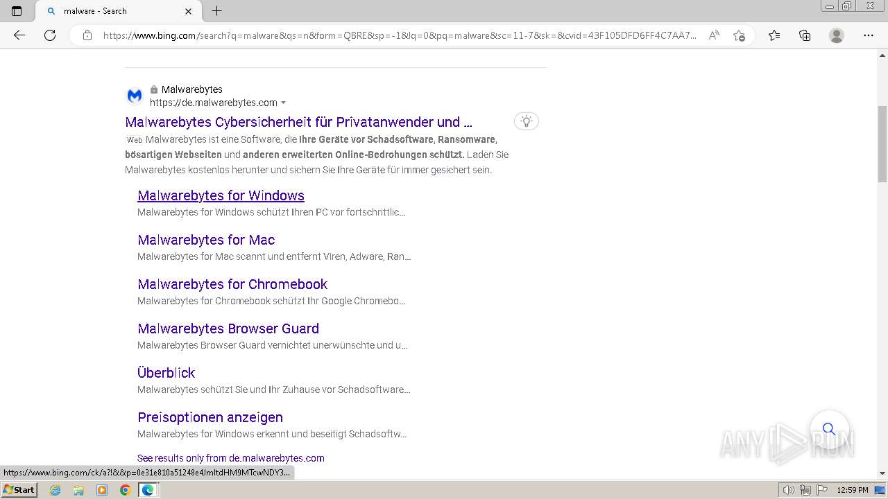The height and width of the screenshot is (499, 888).
Task: See results only from de.malwarebytes.com
Action: 231,458
